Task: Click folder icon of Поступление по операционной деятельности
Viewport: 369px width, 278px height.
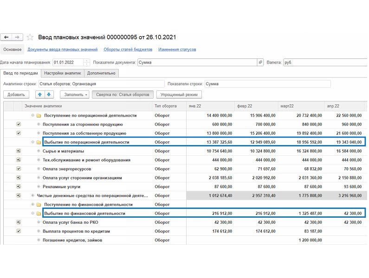Action: [39, 116]
